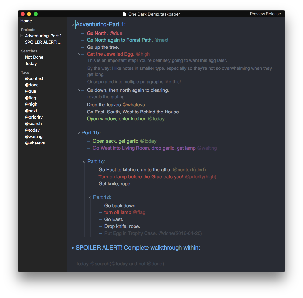
Task: Open the Today saved search
Action: coord(31,64)
